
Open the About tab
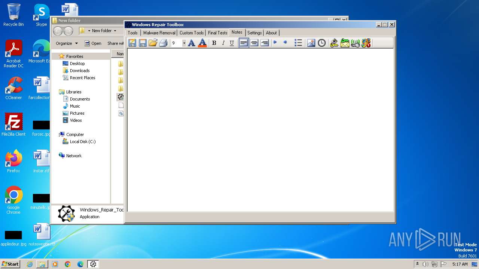271,33
